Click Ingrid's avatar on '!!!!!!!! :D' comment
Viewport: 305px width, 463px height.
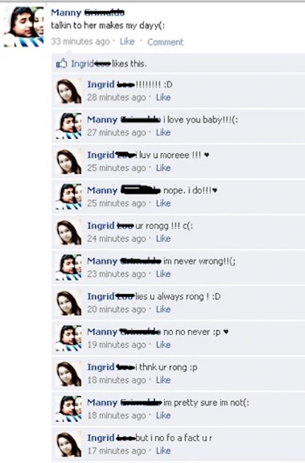pos(69,91)
